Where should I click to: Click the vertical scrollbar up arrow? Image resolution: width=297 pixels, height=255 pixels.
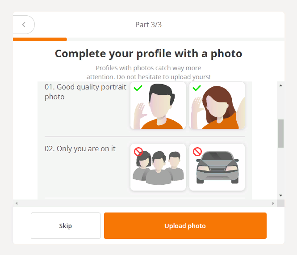coord(280,85)
